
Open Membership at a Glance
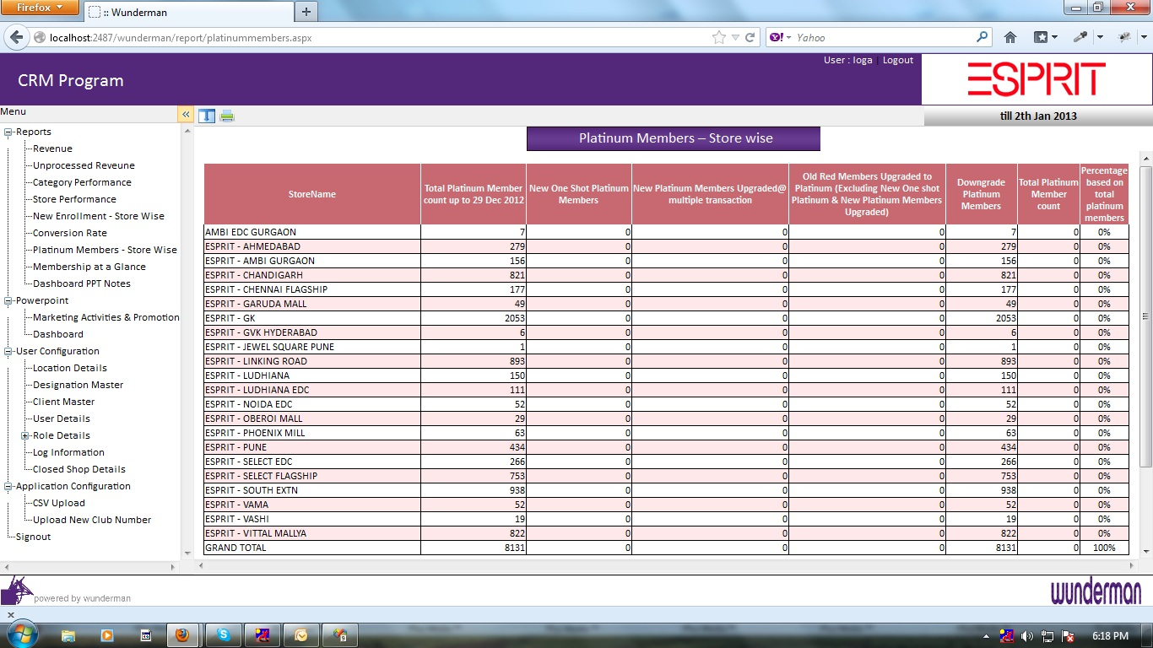coord(89,267)
